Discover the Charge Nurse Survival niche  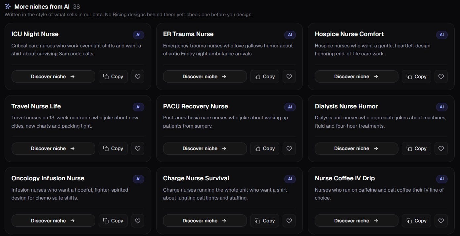pyautogui.click(x=205, y=221)
